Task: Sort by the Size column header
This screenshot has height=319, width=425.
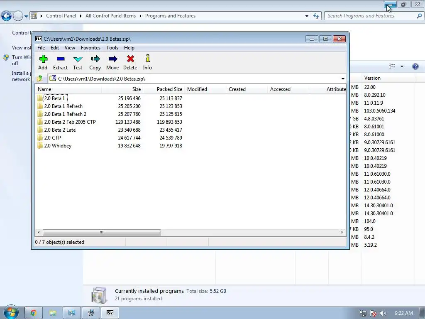Action: (x=122, y=89)
